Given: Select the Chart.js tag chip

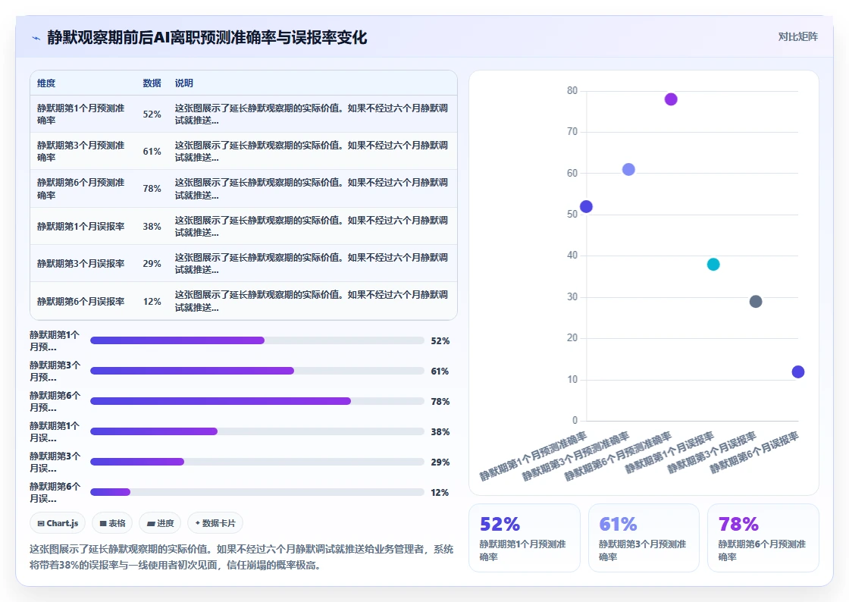Looking at the screenshot, I should click(x=58, y=523).
